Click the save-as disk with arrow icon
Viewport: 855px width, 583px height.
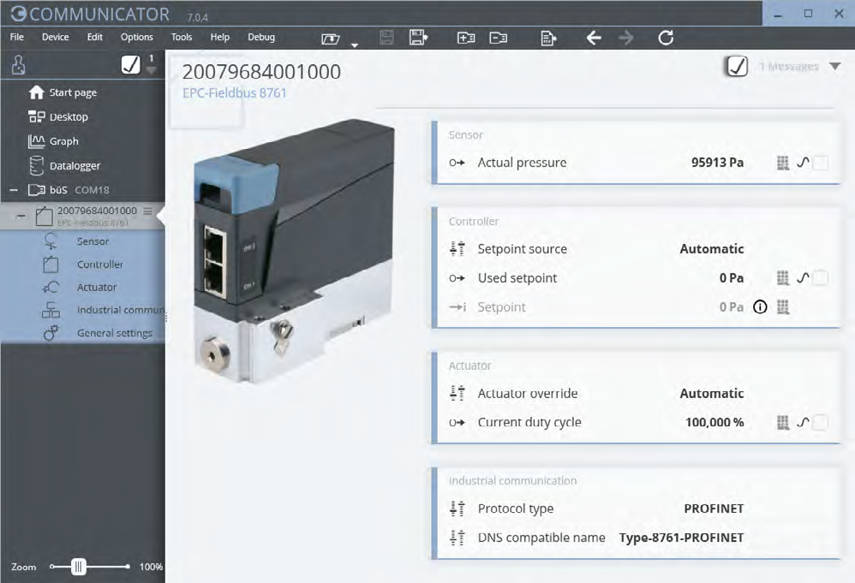[418, 38]
